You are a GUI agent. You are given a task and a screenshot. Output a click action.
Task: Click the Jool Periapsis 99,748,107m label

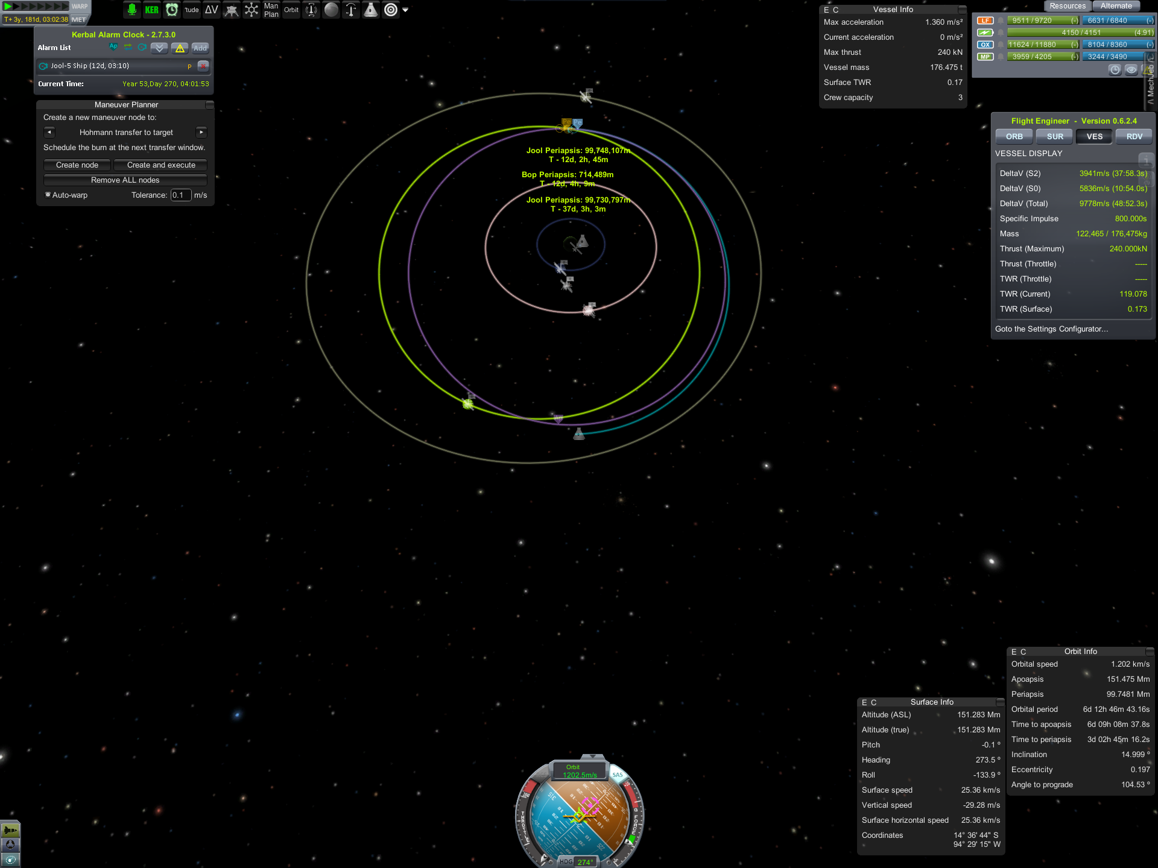pyautogui.click(x=578, y=151)
